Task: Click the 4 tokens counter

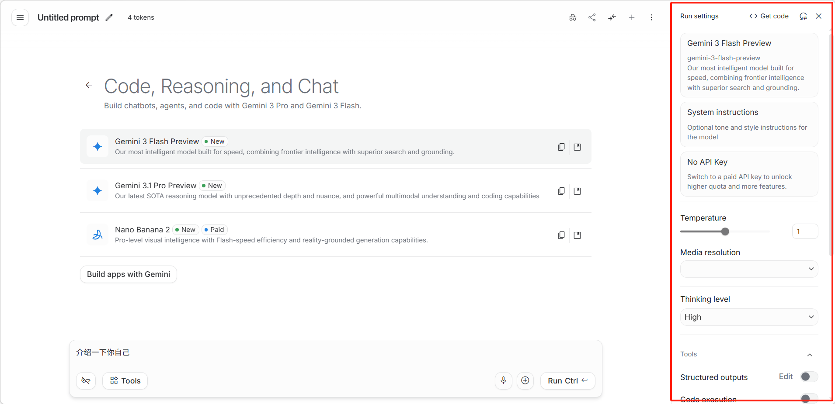Action: pos(141,17)
